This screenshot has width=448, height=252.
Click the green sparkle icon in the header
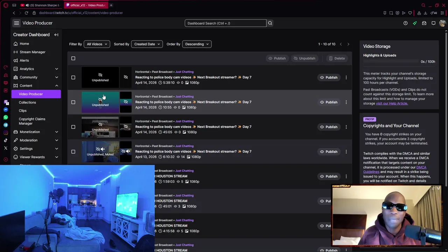pyautogui.click(x=415, y=23)
